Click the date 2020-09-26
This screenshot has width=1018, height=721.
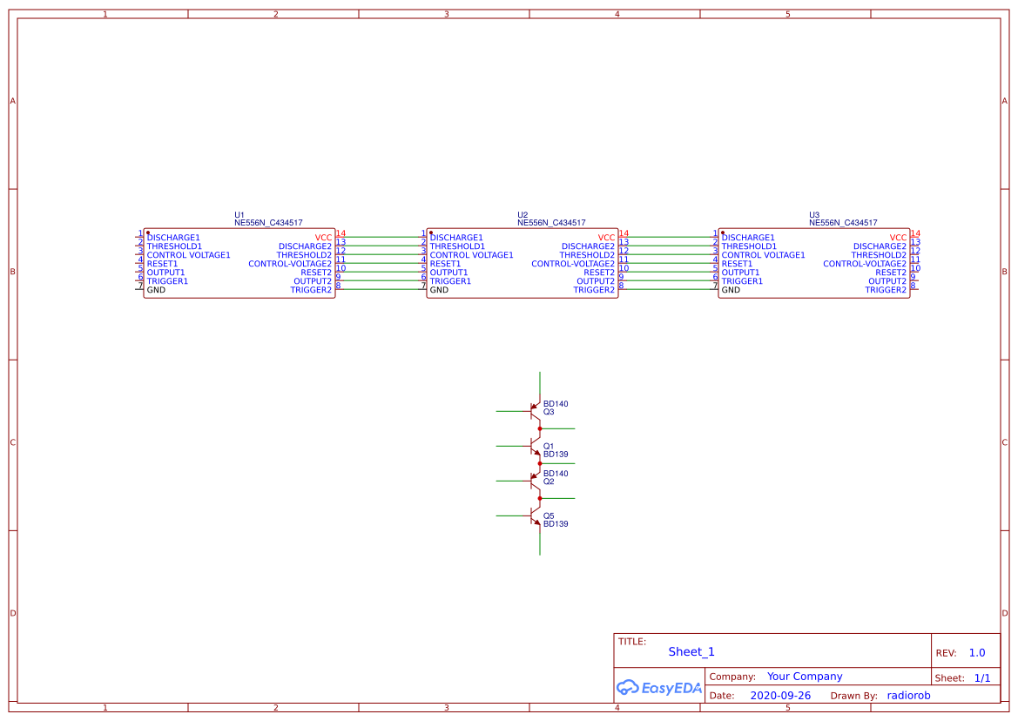pyautogui.click(x=780, y=696)
